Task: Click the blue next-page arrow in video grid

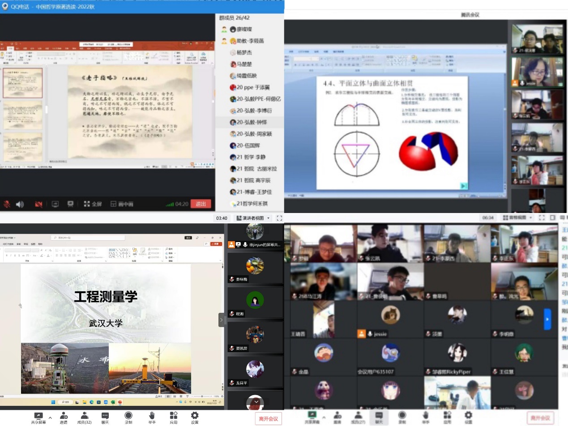Action: 547,319
